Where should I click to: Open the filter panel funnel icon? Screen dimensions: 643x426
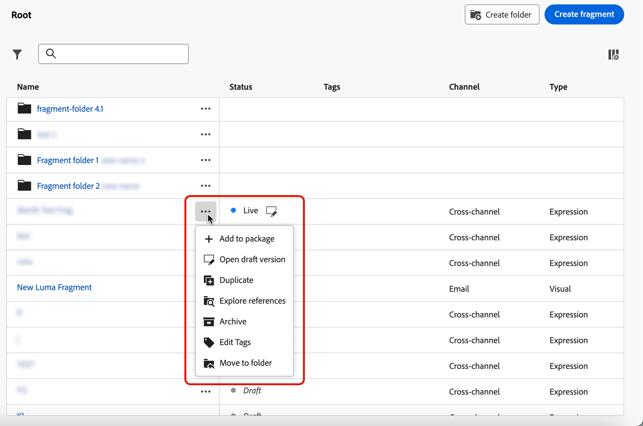(17, 54)
